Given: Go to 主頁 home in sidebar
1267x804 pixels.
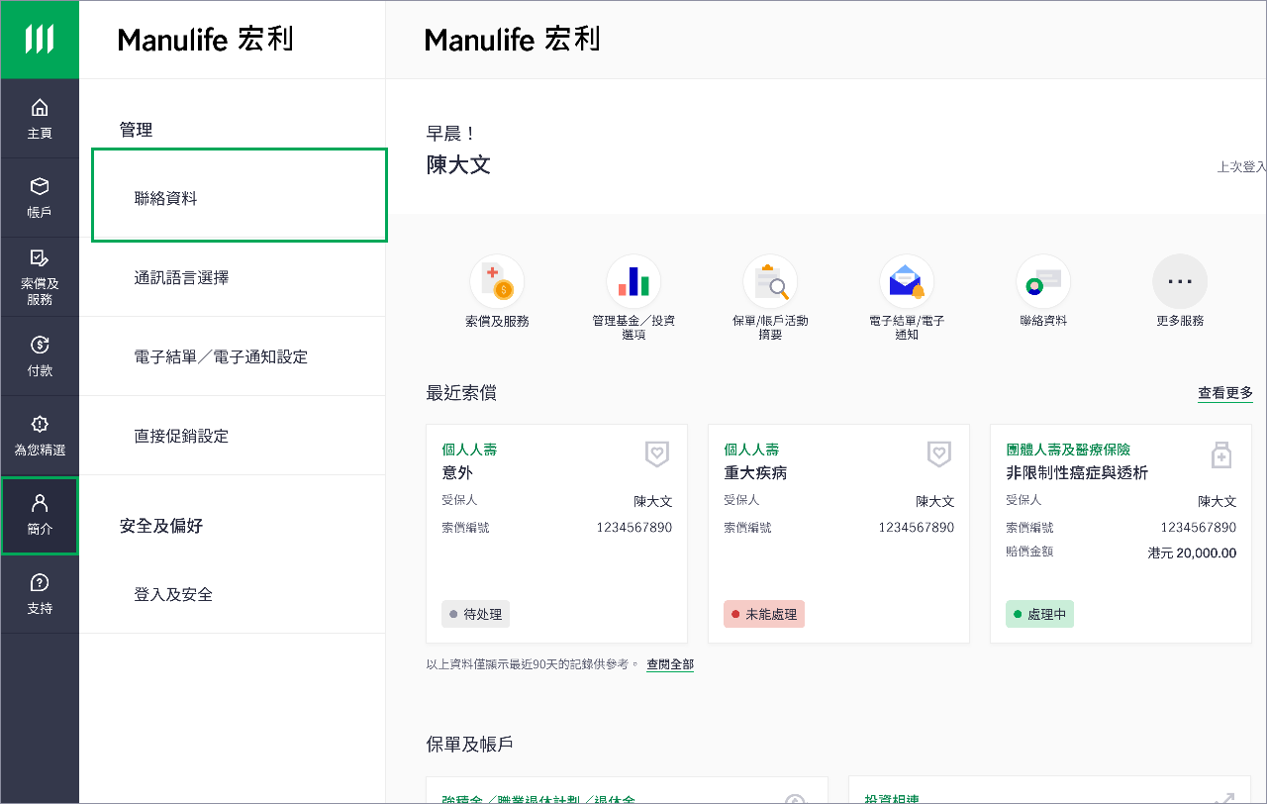Looking at the screenshot, I should 40,119.
